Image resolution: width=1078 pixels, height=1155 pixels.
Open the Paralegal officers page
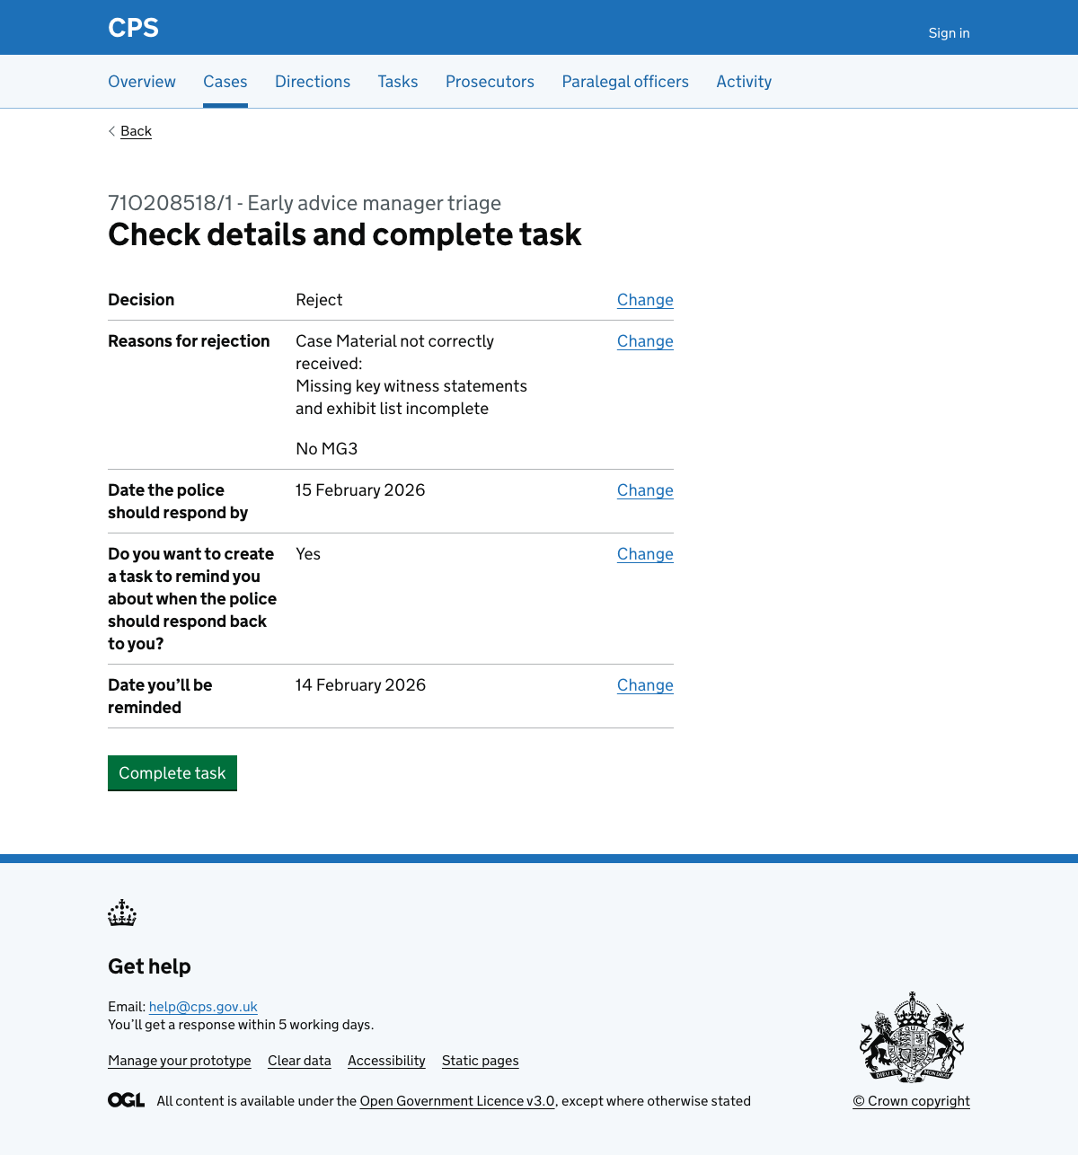tap(625, 81)
